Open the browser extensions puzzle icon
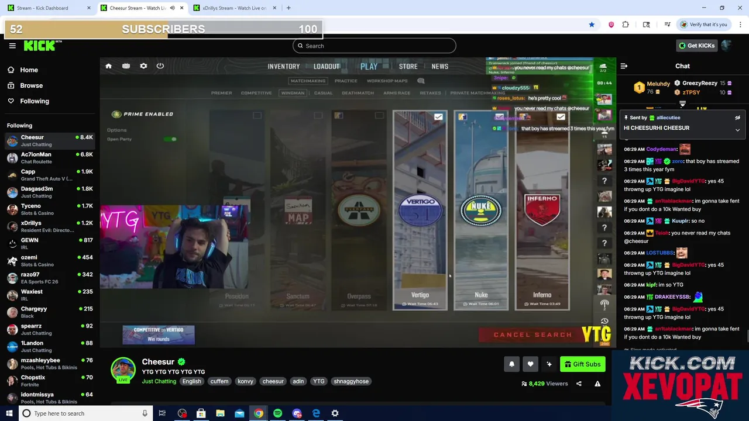Viewport: 749px width, 421px height. (x=626, y=25)
